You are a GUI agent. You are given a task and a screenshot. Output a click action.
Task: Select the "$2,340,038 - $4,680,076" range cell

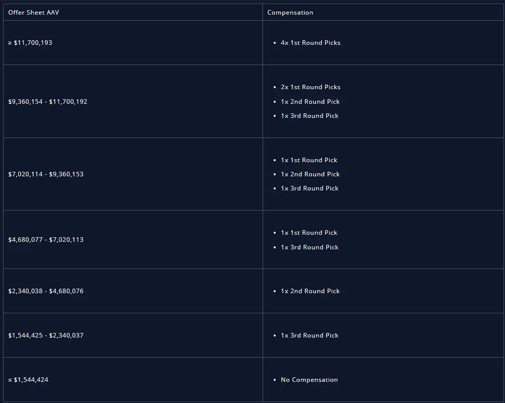pos(46,291)
